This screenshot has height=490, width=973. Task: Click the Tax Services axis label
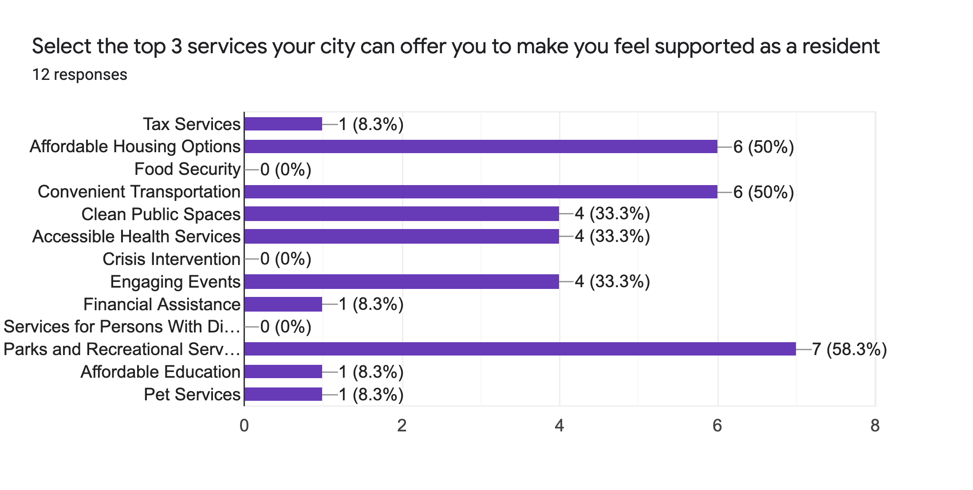[x=192, y=124]
